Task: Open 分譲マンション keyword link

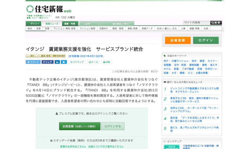Action: 180,61
